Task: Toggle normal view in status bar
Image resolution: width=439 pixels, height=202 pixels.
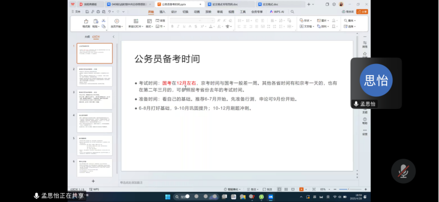Action: pyautogui.click(x=279, y=189)
